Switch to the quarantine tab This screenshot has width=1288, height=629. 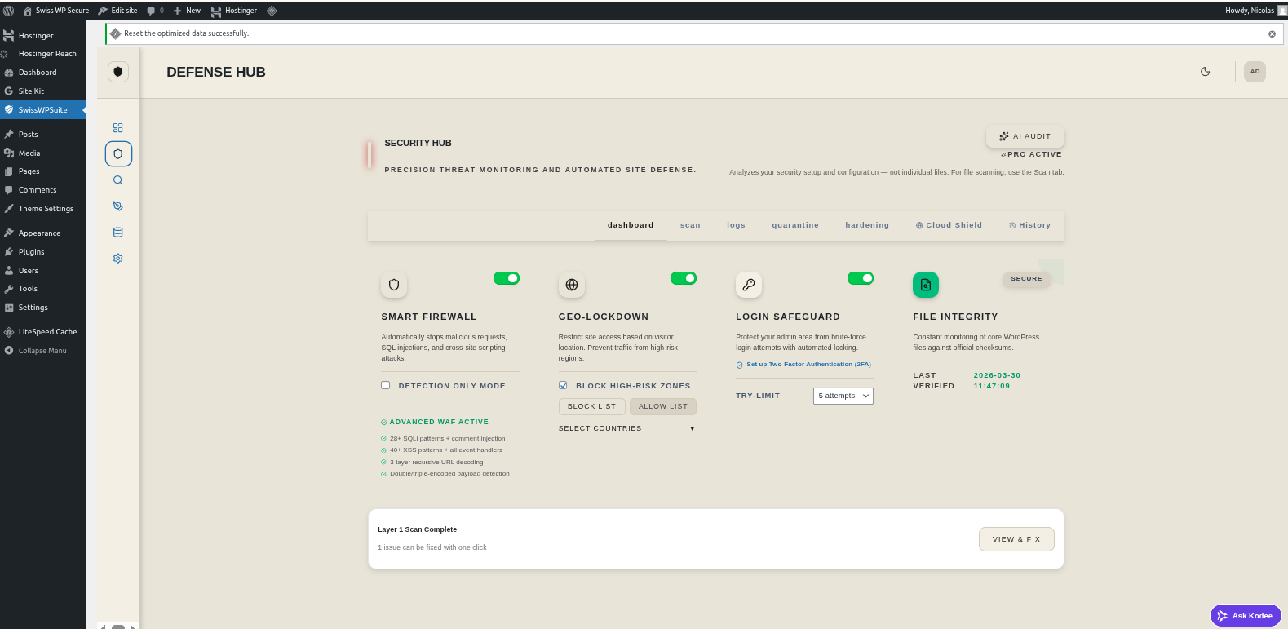(794, 225)
